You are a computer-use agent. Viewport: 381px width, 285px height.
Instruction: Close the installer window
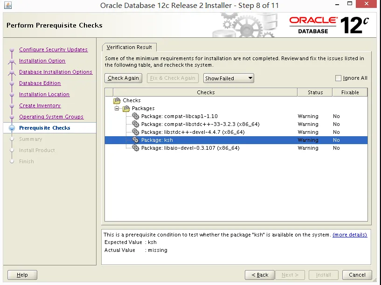pyautogui.click(x=367, y=4)
